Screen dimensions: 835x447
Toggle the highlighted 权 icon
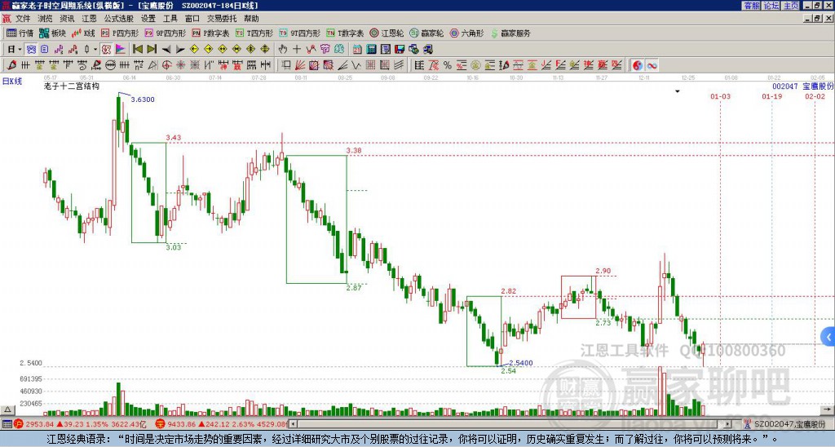pyautogui.click(x=106, y=49)
